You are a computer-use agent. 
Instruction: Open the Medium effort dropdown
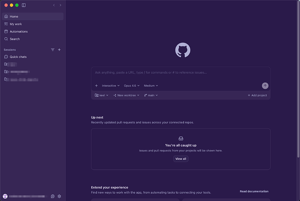coord(151,86)
